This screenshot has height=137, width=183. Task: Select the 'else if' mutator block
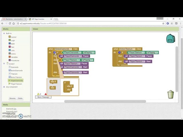pos(53,82)
